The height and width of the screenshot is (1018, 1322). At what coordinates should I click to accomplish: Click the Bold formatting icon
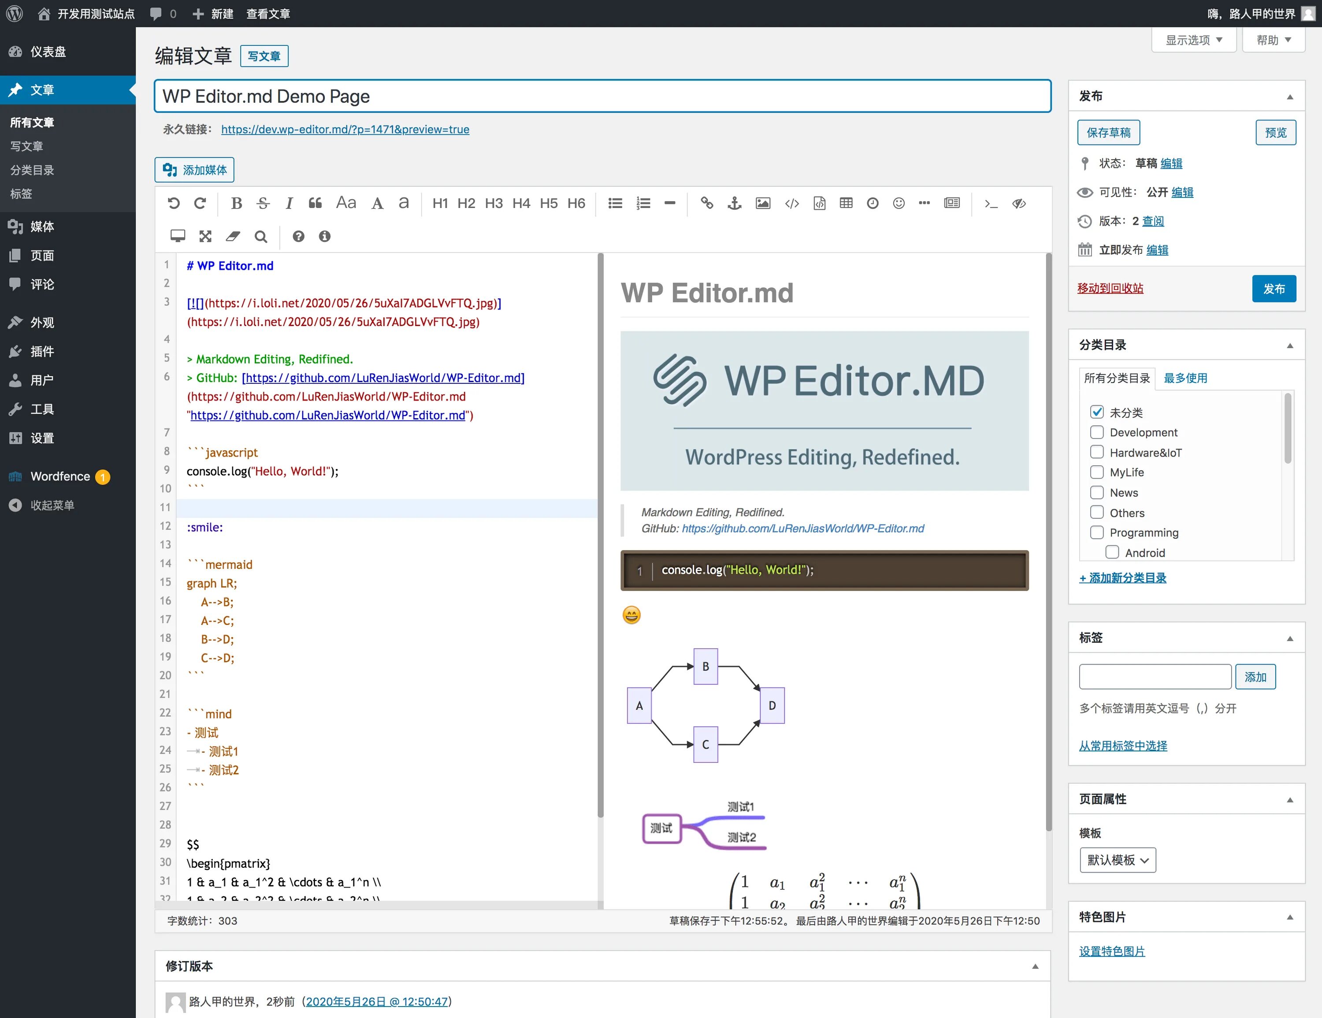pyautogui.click(x=236, y=203)
